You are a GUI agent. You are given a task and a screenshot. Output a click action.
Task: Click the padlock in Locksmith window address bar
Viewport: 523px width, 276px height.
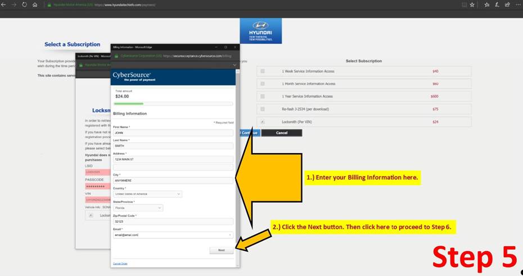coord(81,65)
